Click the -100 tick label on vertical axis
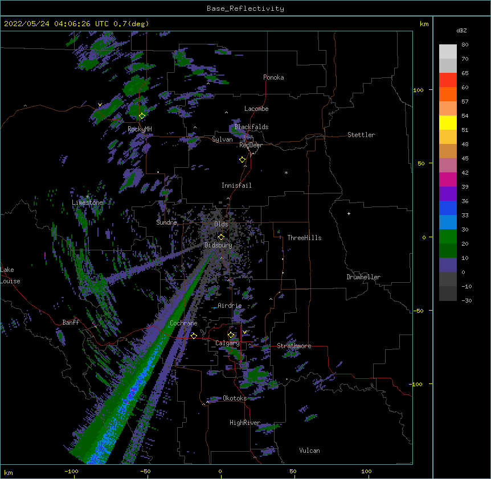Image resolution: width=491 pixels, height=479 pixels. [x=416, y=384]
